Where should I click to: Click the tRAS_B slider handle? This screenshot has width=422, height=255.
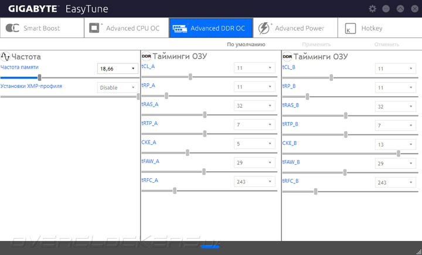(x=346, y=116)
